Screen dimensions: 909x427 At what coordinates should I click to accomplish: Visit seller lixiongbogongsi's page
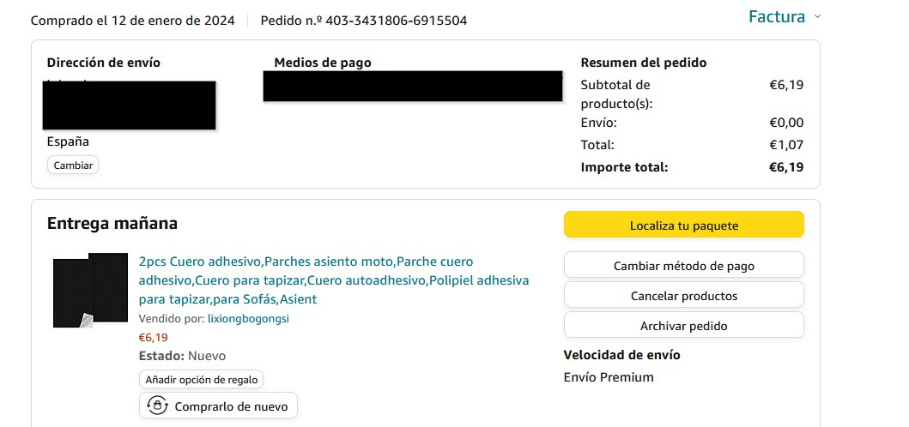[x=249, y=318]
